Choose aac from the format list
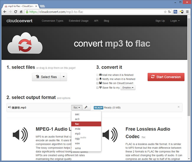The width and height of the screenshot is (192, 162). pos(86,114)
